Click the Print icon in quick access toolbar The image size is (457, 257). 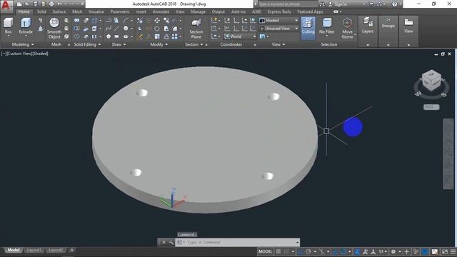point(51,4)
